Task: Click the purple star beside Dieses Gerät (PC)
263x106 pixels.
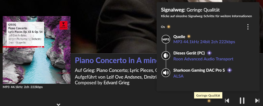Action: pos(209,53)
